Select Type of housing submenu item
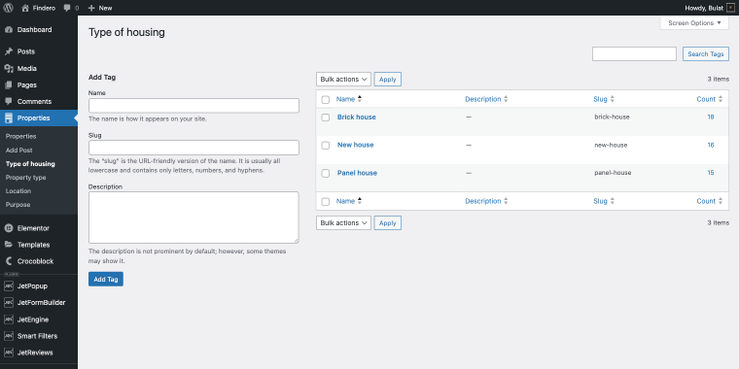The width and height of the screenshot is (739, 369). [30, 164]
